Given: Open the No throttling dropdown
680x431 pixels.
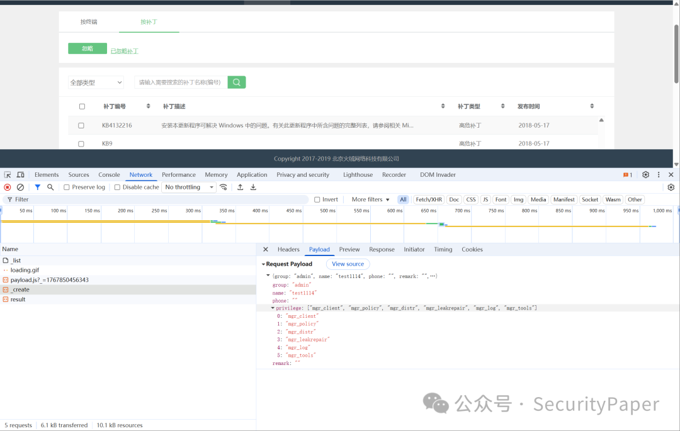Looking at the screenshot, I should [189, 187].
